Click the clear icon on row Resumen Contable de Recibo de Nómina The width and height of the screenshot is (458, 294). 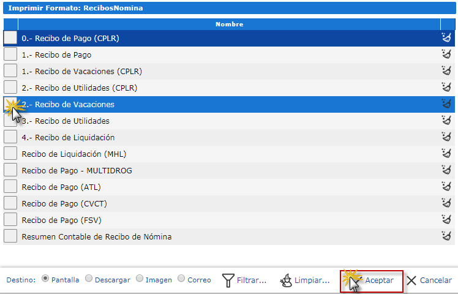(x=446, y=236)
